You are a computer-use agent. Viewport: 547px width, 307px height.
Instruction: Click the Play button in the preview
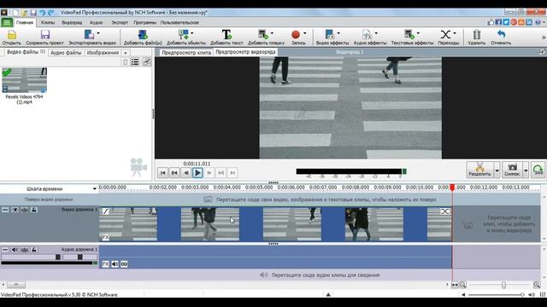pos(197,172)
